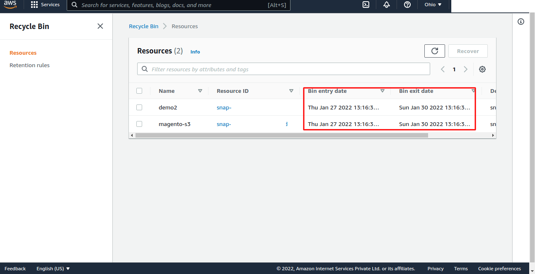
Task: Select the demo2 resource checkbox
Action: (x=139, y=107)
